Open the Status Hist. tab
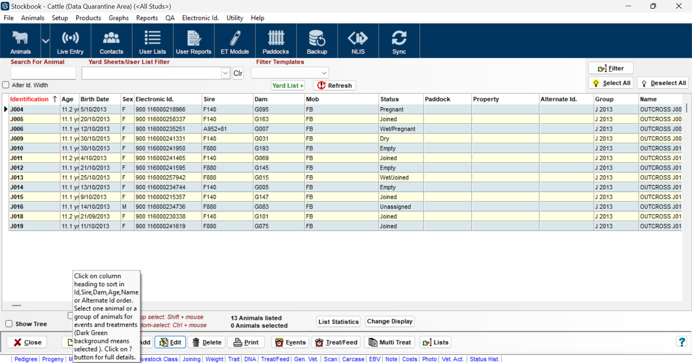 coord(484,359)
